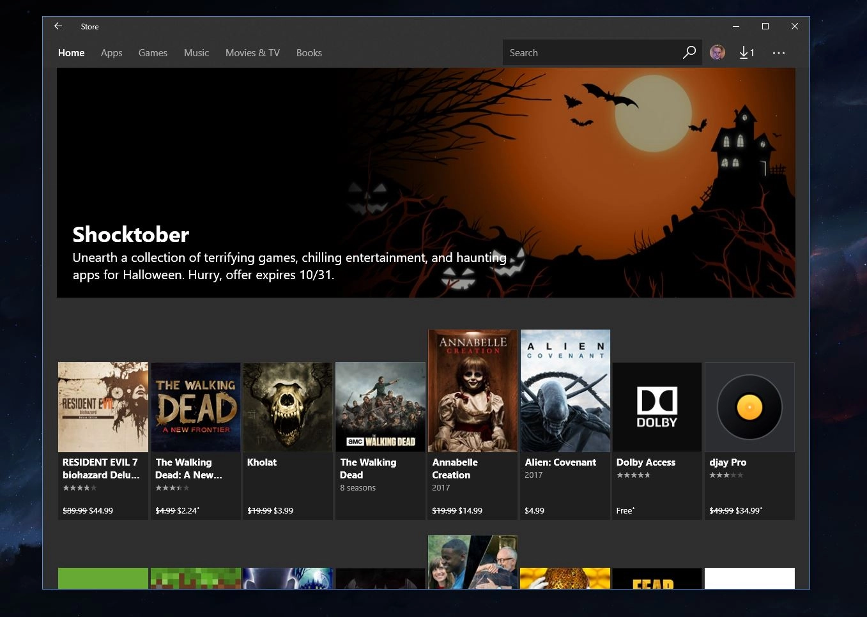Viewport: 867px width, 617px height.
Task: Open Annabelle Creation movie poster
Action: [473, 391]
